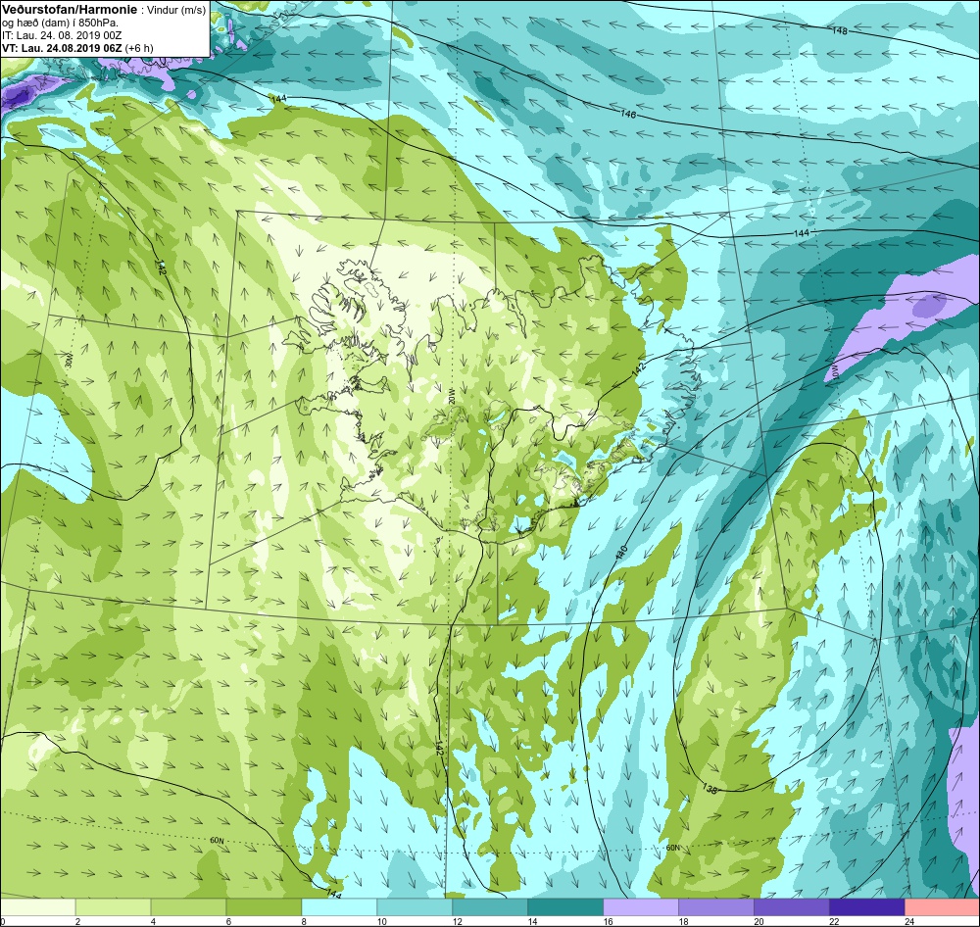Select the 8–10 m/s pale cyan legend swatch
This screenshot has height=927, width=980.
point(339,907)
